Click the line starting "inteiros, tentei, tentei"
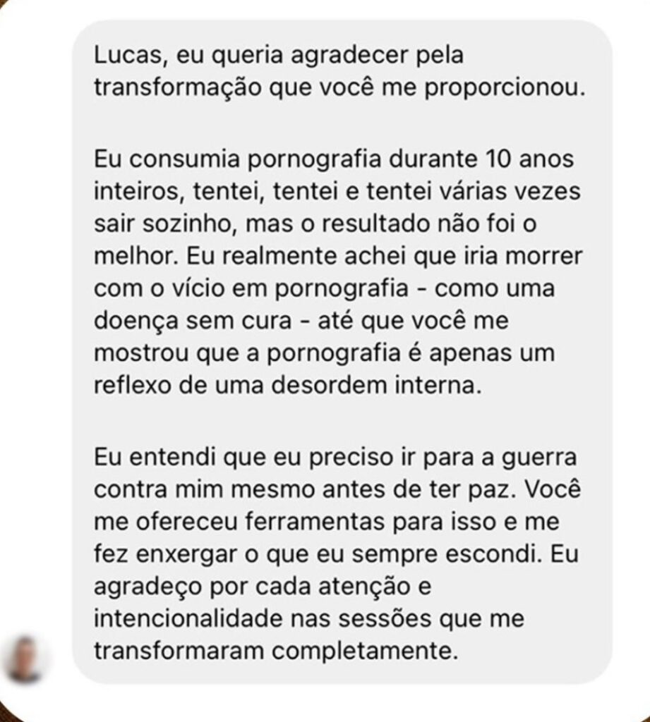Image resolution: width=650 pixels, height=722 pixels. pos(337,192)
